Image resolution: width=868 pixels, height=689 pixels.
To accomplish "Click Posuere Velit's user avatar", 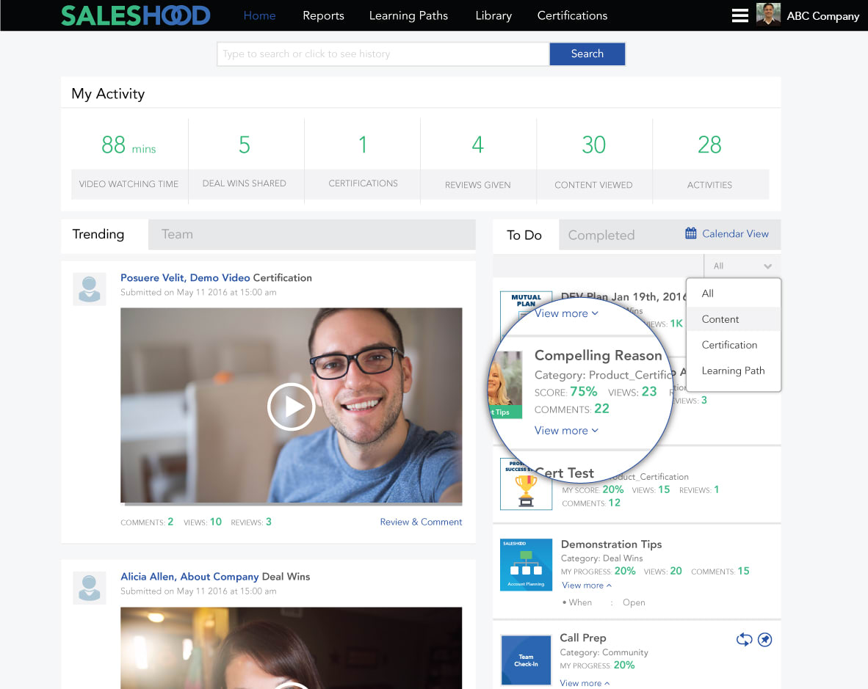I will (89, 288).
